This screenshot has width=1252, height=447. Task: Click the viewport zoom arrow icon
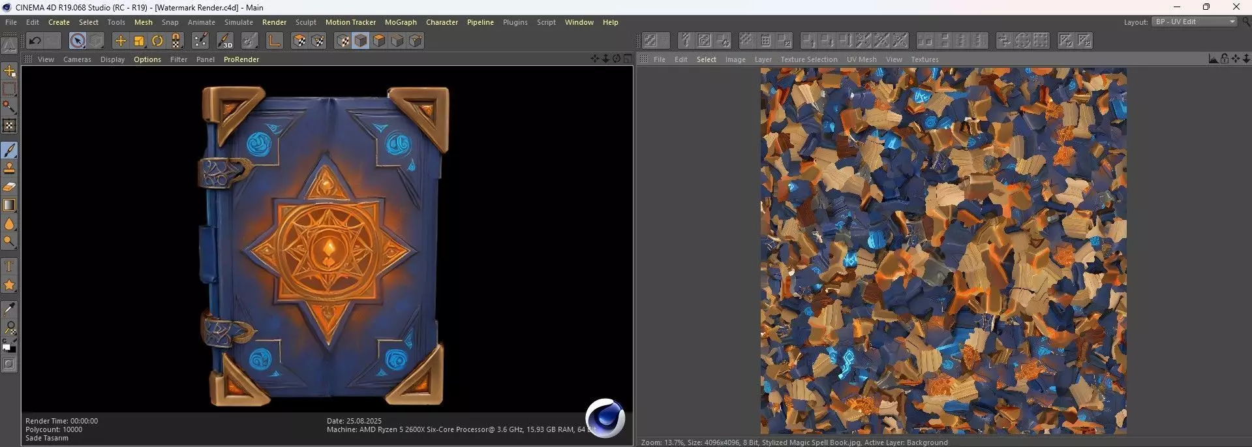pos(605,59)
